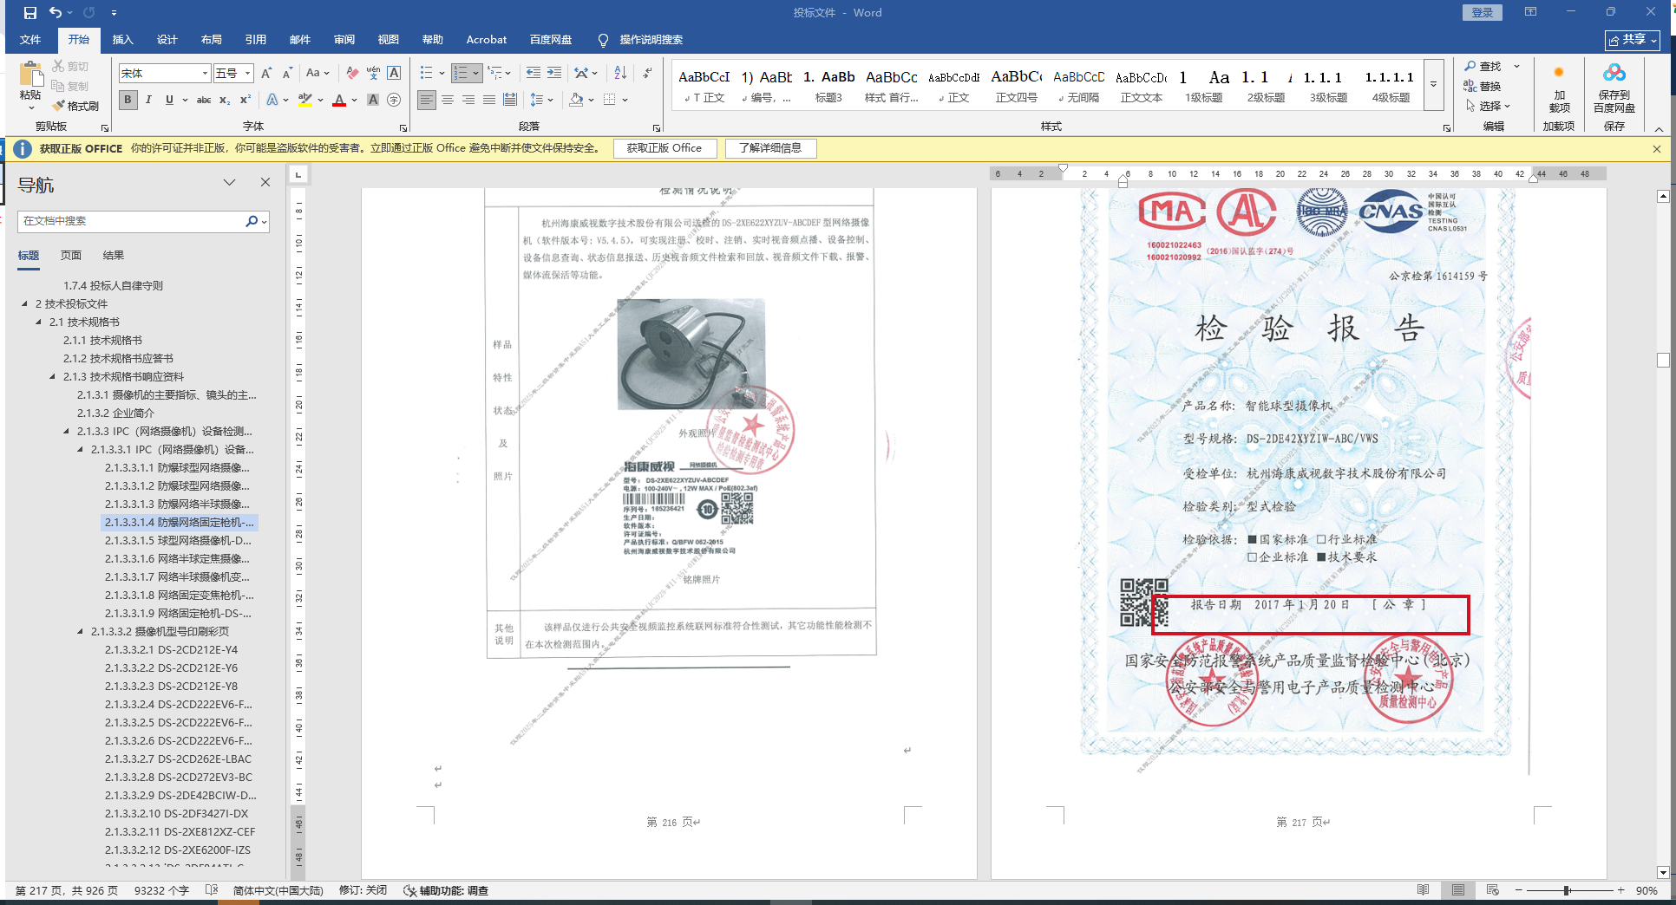Toggle subscript formatting
The width and height of the screenshot is (1676, 905).
[x=225, y=100]
